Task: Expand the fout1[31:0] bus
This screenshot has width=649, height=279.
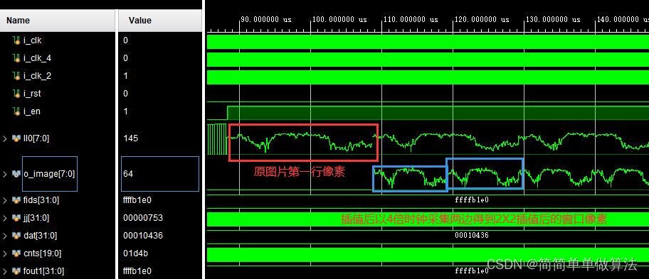Action: tap(5, 271)
